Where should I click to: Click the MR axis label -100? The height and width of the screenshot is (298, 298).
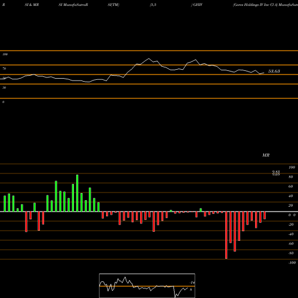292,263
